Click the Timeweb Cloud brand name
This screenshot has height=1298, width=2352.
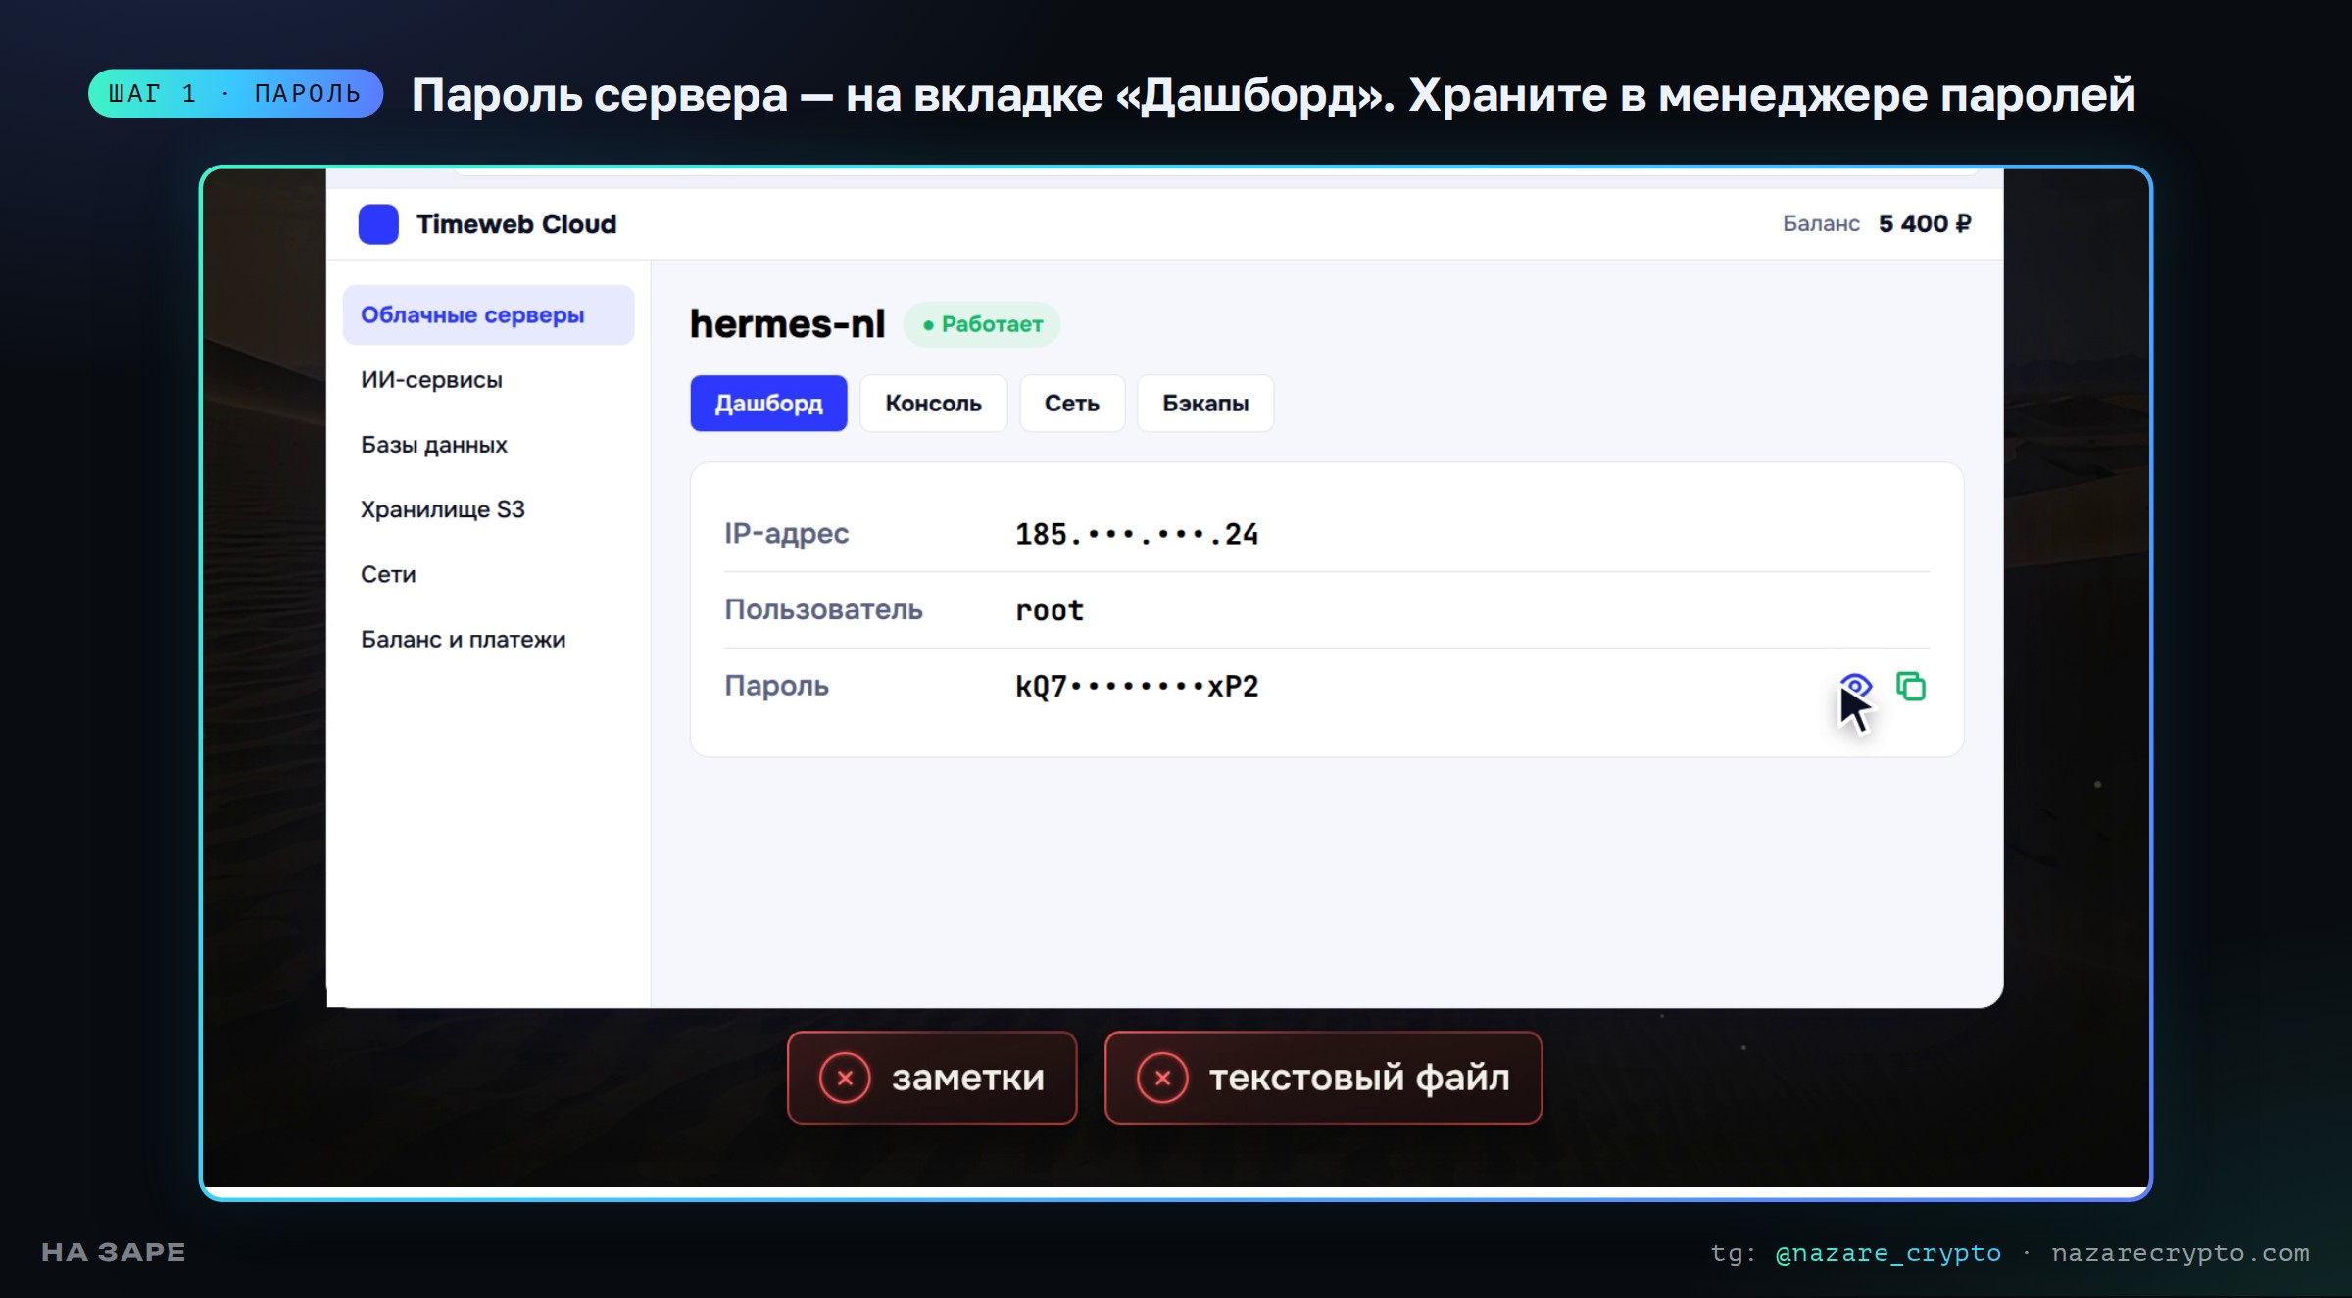[516, 224]
